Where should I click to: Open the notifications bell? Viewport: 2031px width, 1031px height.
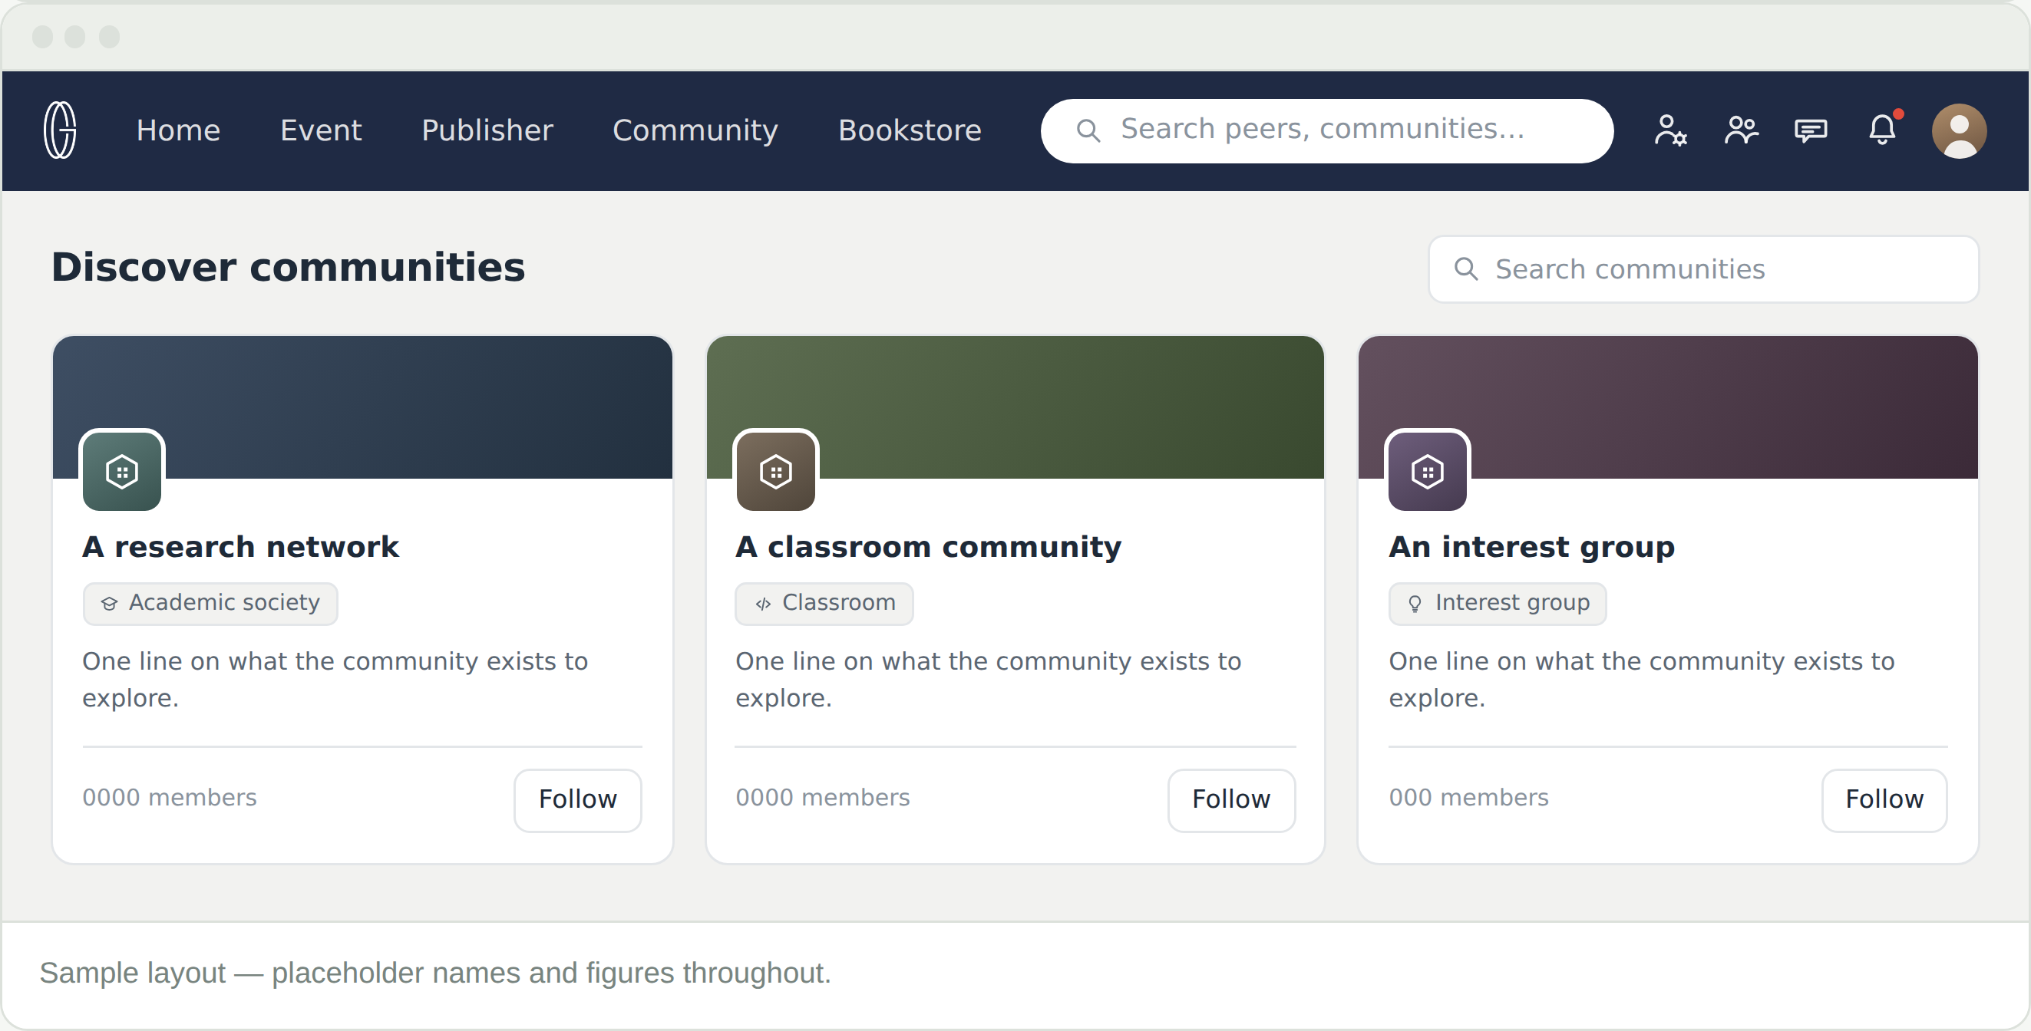coord(1883,130)
